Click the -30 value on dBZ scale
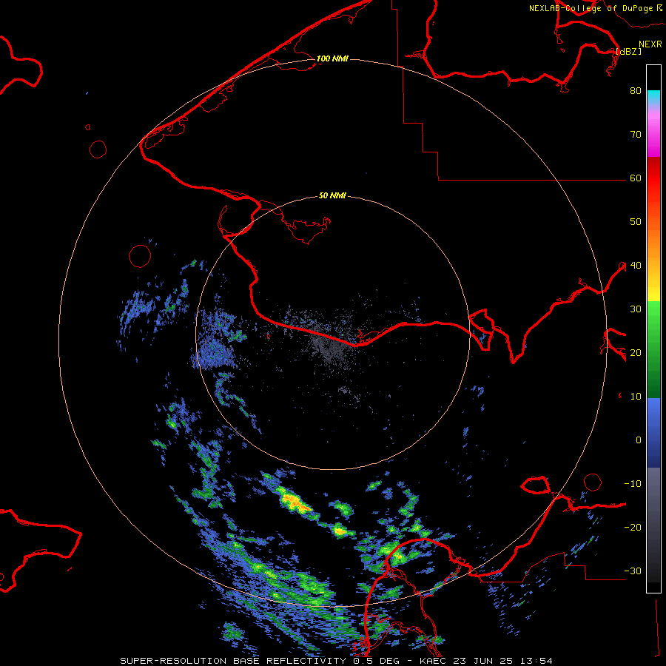666x666 pixels. tap(633, 571)
